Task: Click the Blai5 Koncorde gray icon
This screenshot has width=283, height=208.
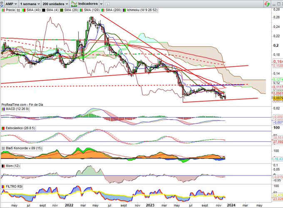Action: (x=3, y=148)
